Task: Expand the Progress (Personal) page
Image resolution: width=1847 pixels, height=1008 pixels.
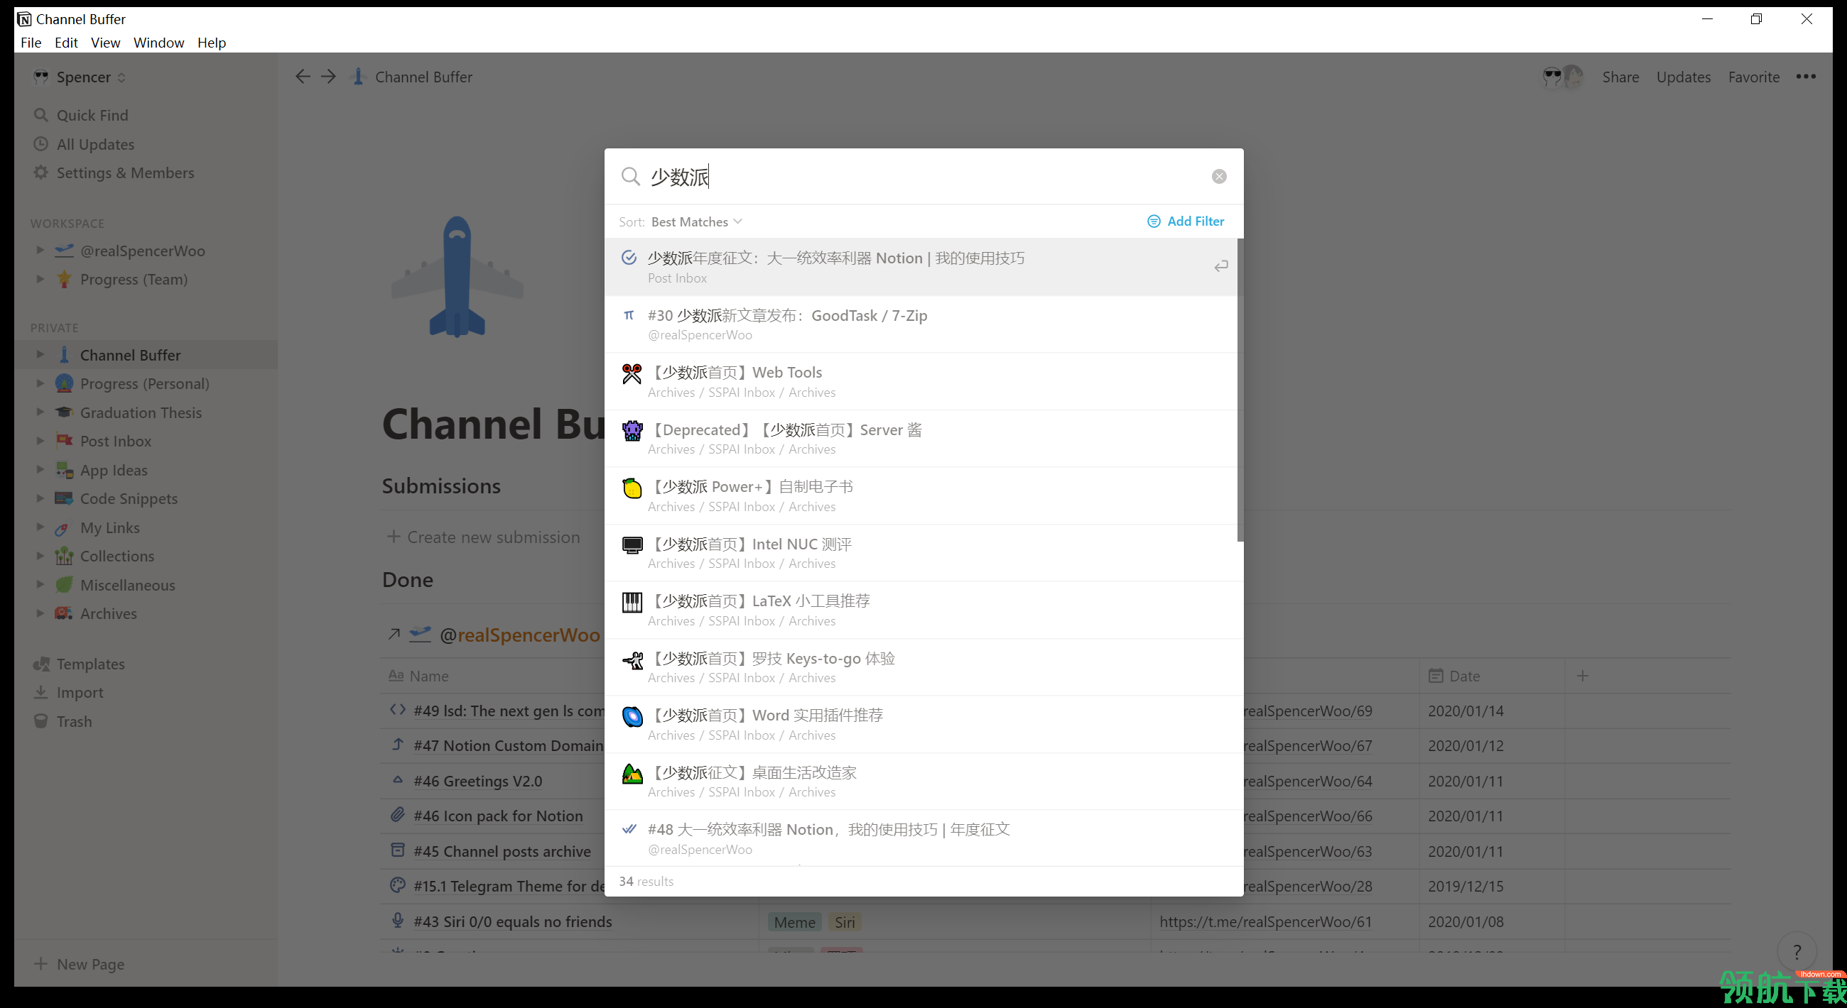Action: 40,383
